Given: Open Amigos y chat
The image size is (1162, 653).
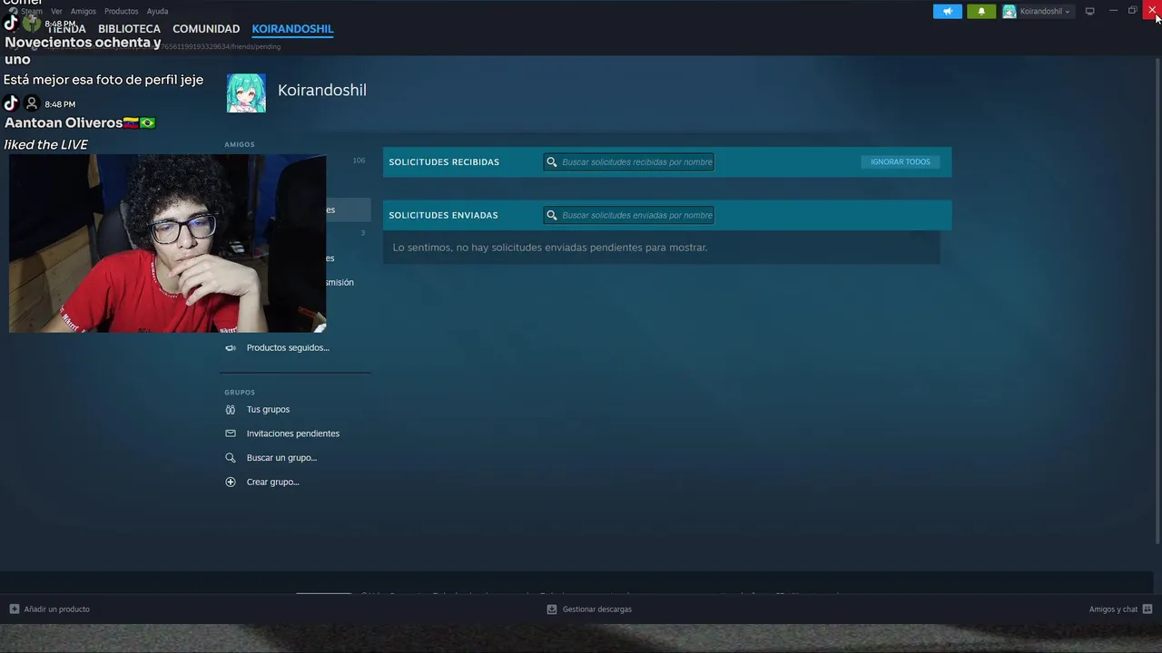Looking at the screenshot, I should tap(1113, 609).
